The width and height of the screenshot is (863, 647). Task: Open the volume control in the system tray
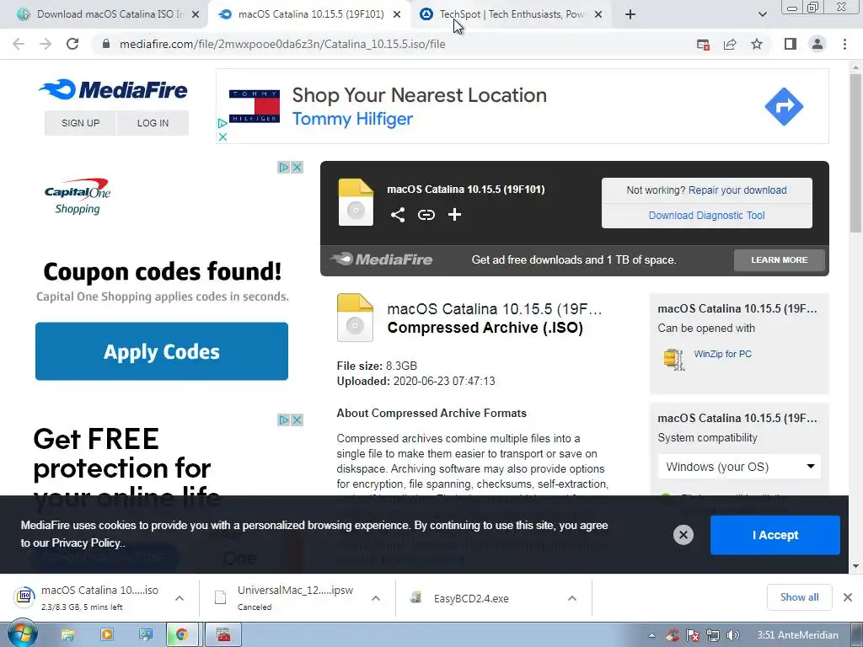click(733, 635)
